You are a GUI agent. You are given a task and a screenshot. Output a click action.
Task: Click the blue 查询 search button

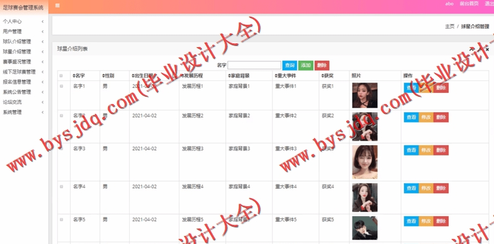tap(290, 66)
